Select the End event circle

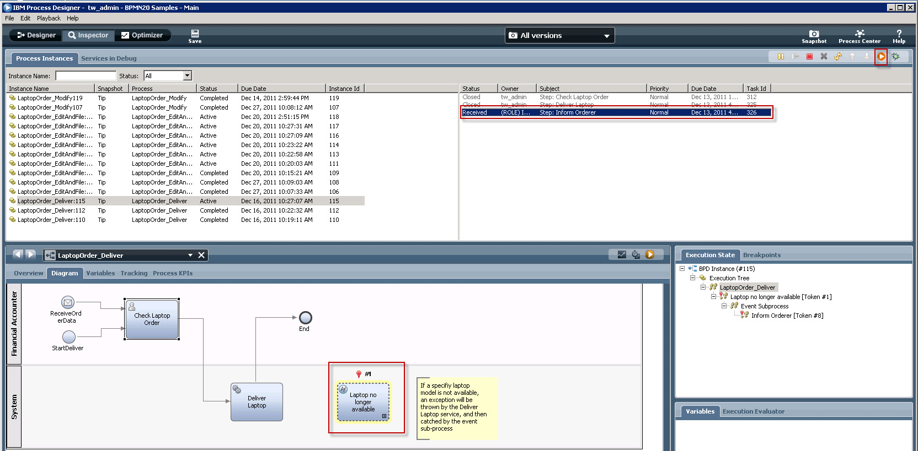pyautogui.click(x=305, y=318)
